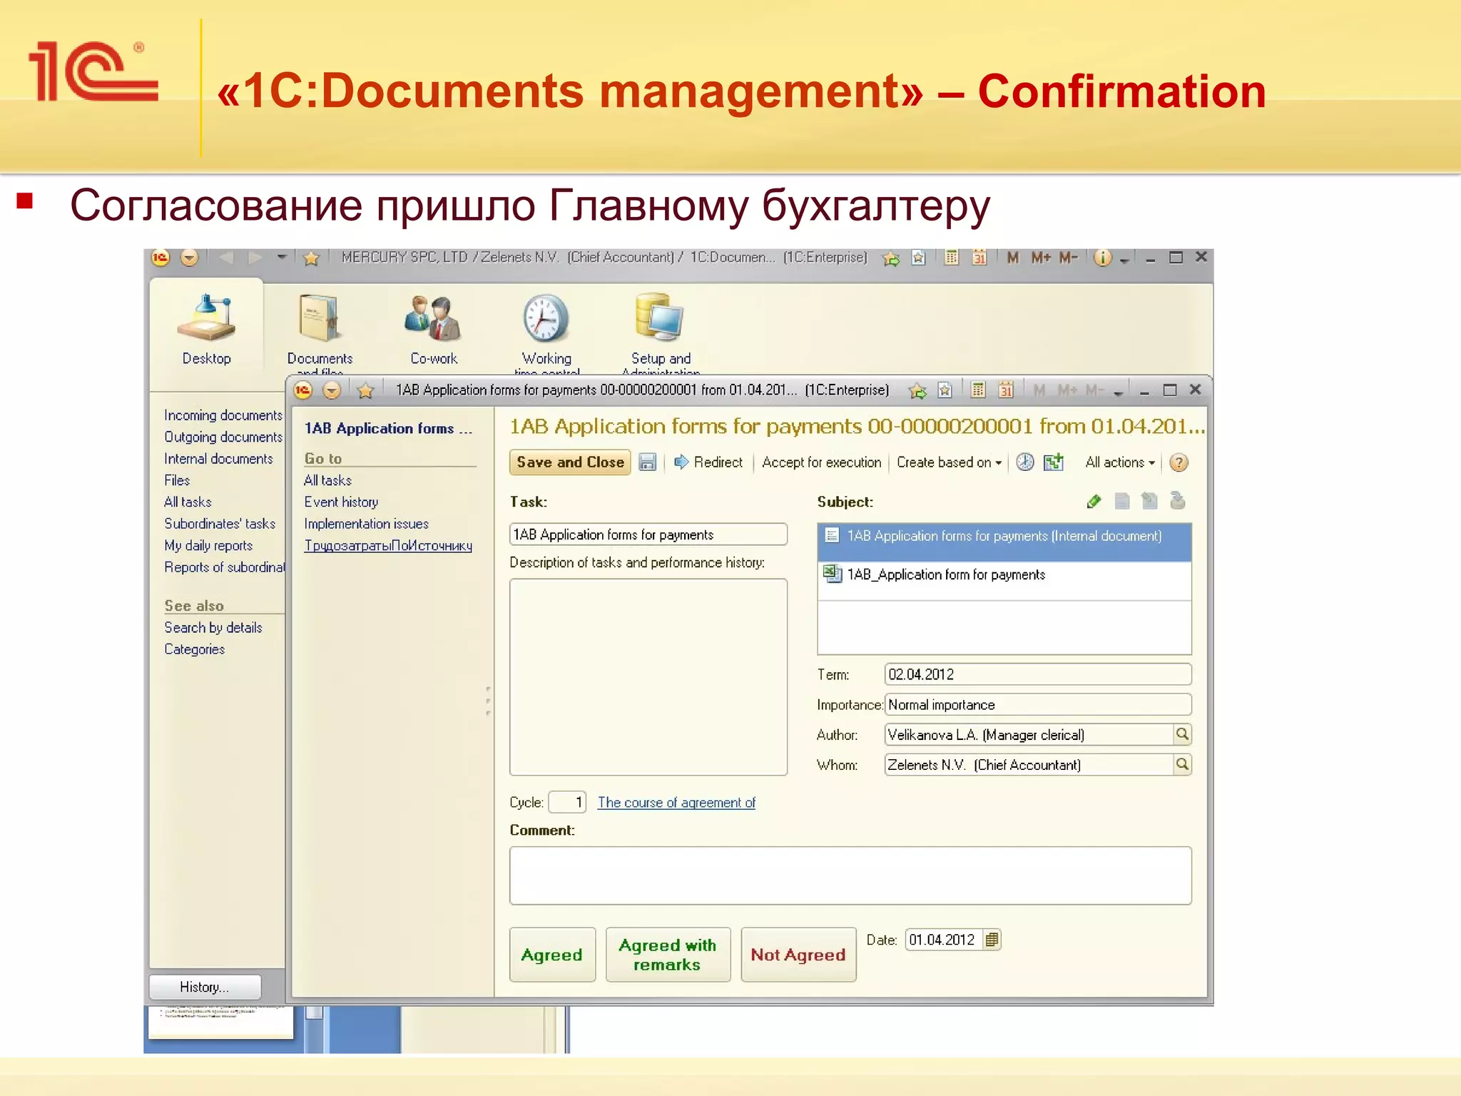This screenshot has height=1096, width=1461.
Task: Click the Term date field
Action: click(x=1038, y=674)
